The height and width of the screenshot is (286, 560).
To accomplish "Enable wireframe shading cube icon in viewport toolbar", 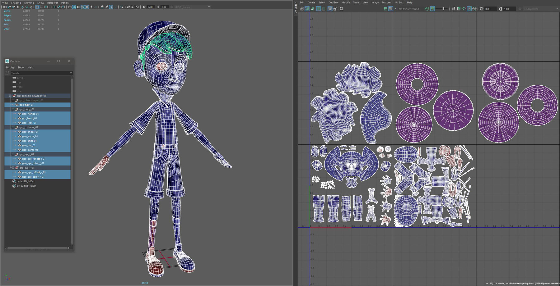I will pyautogui.click(x=70, y=7).
